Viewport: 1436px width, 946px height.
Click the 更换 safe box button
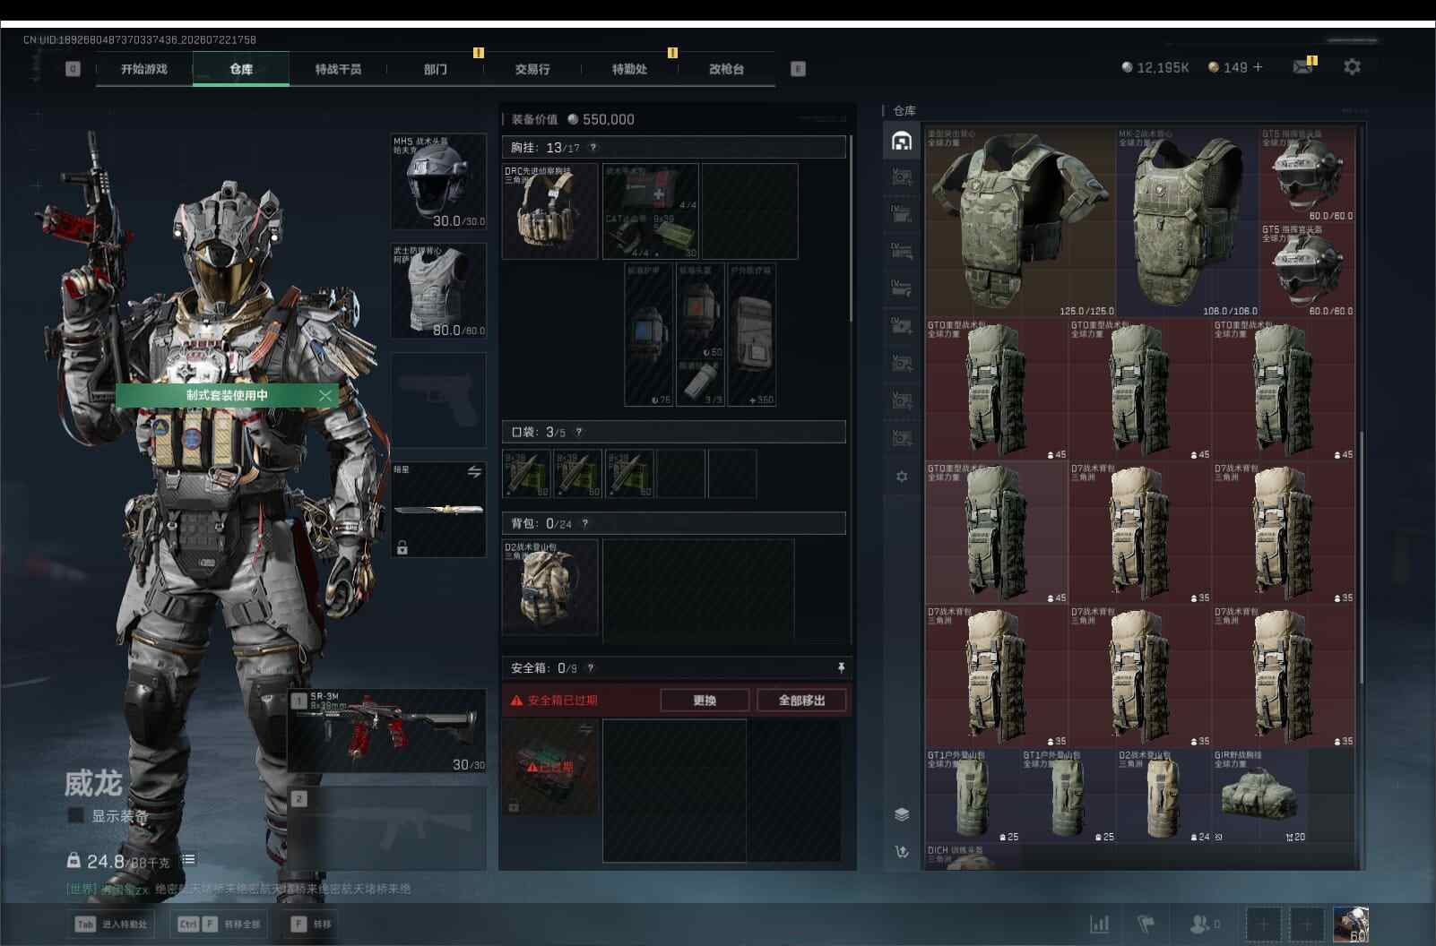coord(705,701)
